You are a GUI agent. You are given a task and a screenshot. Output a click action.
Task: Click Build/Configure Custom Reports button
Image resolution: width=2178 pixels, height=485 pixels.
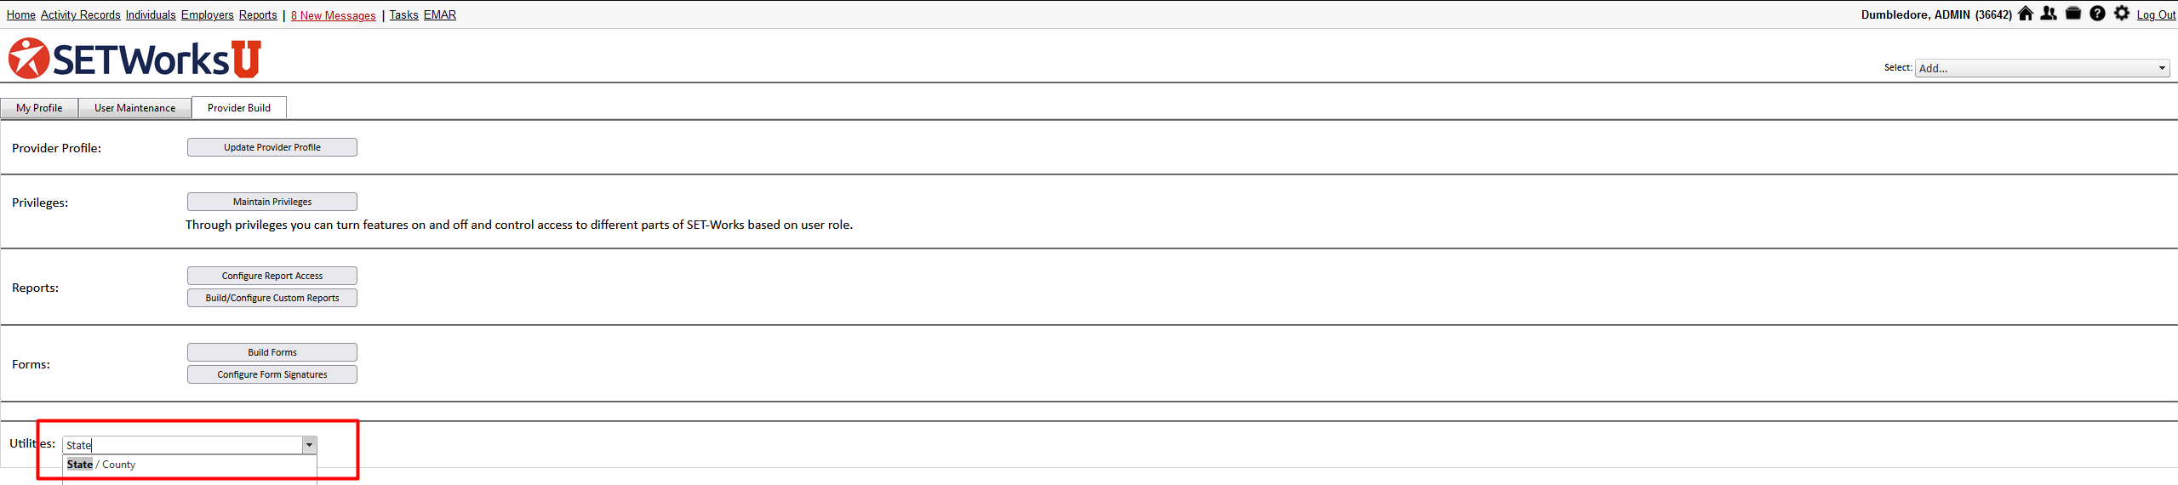pyautogui.click(x=272, y=298)
